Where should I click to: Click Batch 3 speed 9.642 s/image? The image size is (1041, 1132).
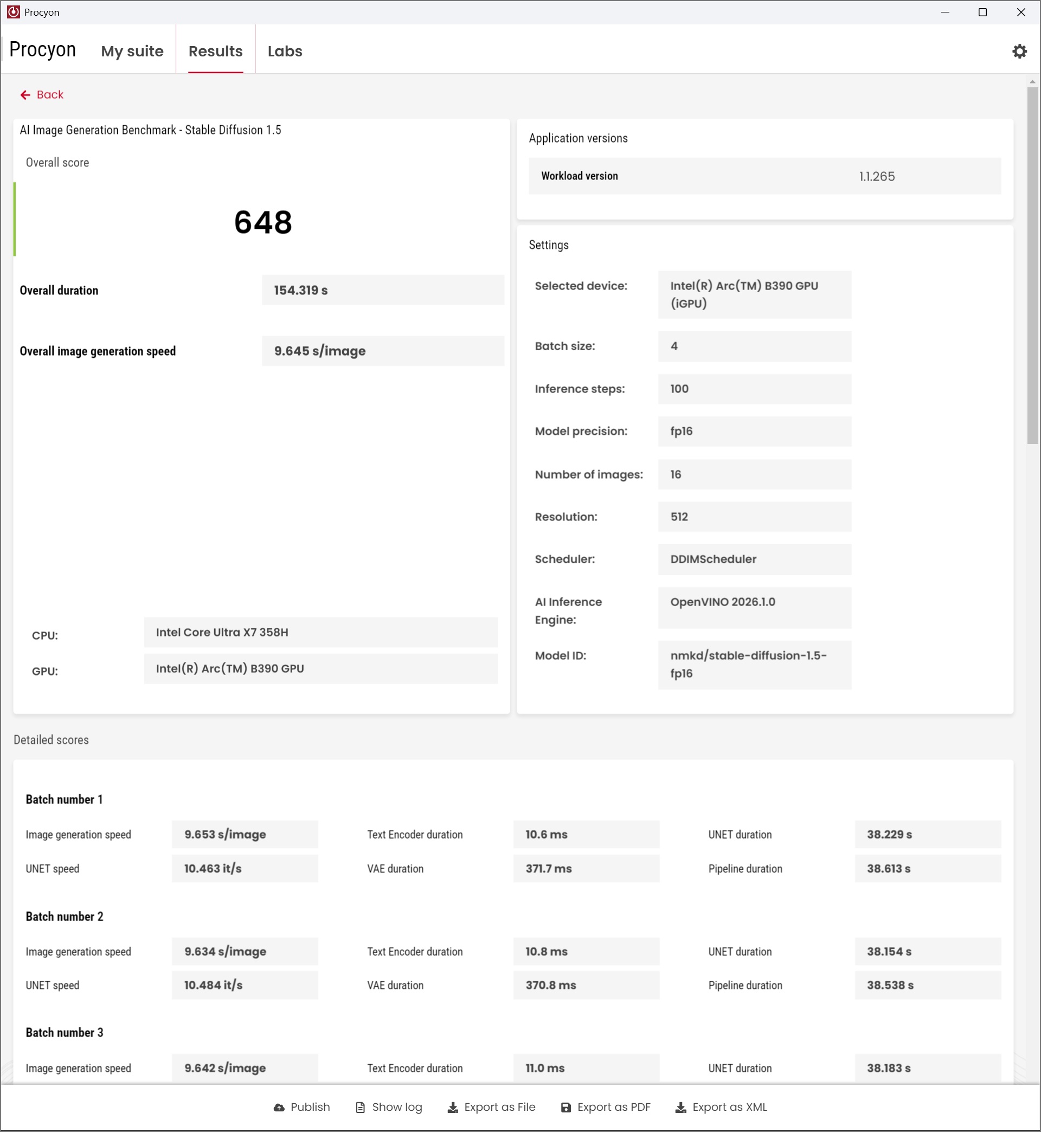pyautogui.click(x=245, y=1069)
